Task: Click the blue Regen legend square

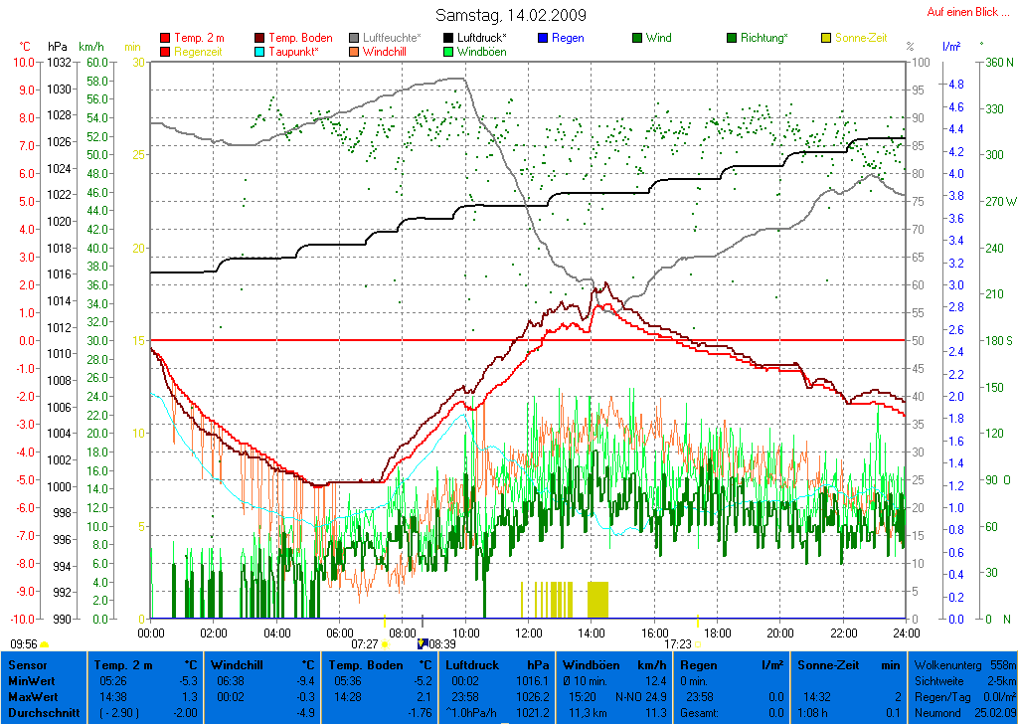Action: [x=543, y=38]
